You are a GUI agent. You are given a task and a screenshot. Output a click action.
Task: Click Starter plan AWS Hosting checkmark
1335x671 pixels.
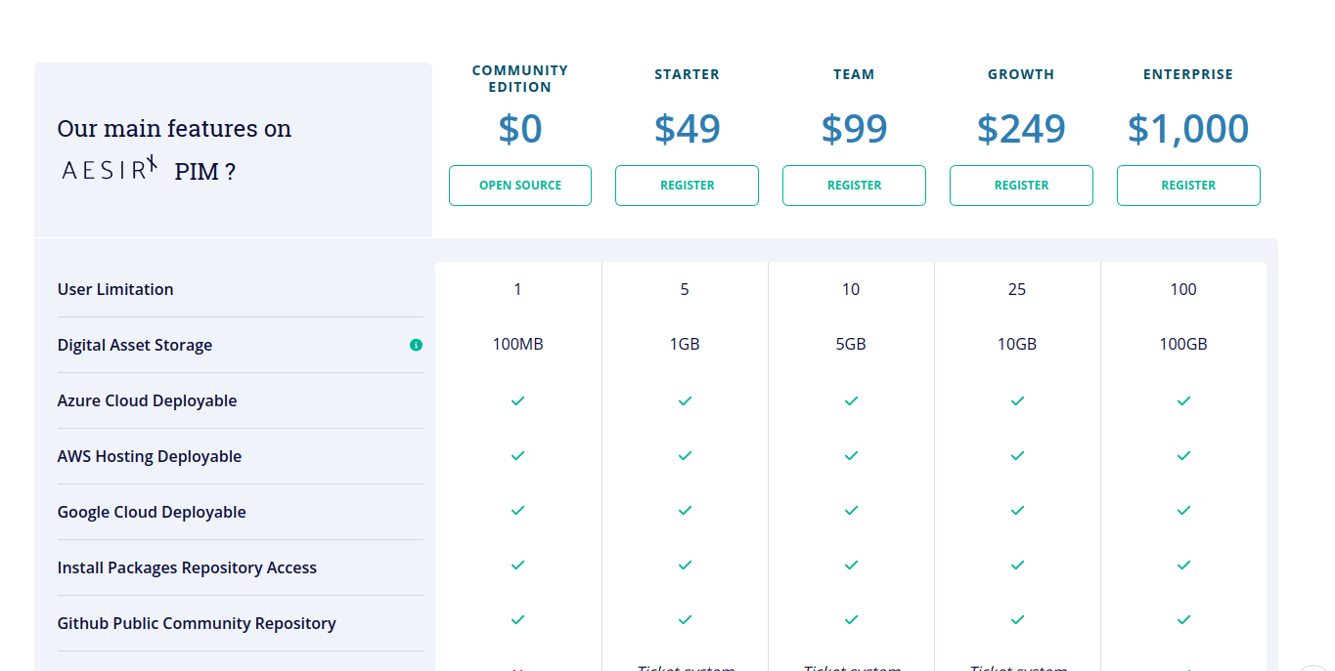tap(685, 456)
